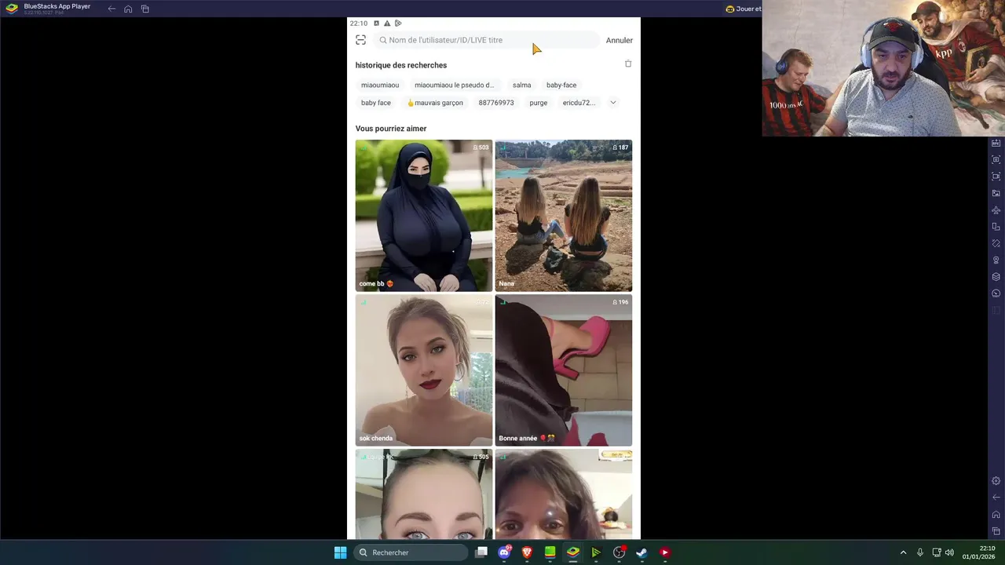Open the media folder icon in sidebar
The image size is (1005, 565).
[x=996, y=193]
